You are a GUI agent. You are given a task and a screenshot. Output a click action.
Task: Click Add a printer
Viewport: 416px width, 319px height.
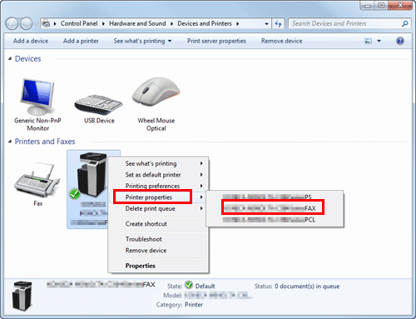[x=81, y=41]
